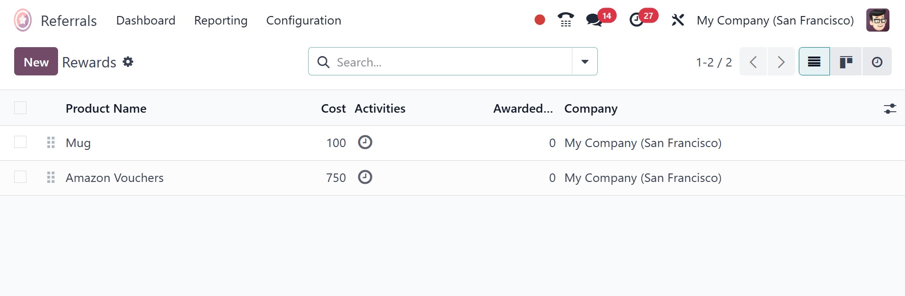Image resolution: width=905 pixels, height=296 pixels.
Task: Open the VoIP phone dialer icon
Action: coord(565,20)
